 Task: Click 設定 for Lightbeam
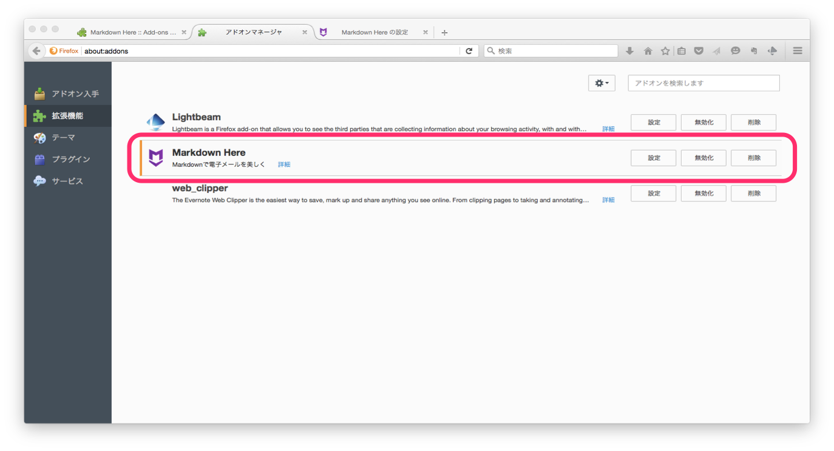pos(654,122)
